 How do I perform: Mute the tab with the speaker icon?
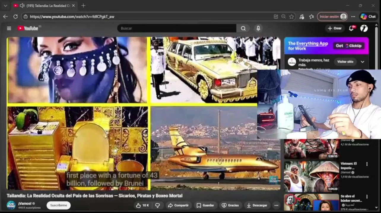[22, 6]
